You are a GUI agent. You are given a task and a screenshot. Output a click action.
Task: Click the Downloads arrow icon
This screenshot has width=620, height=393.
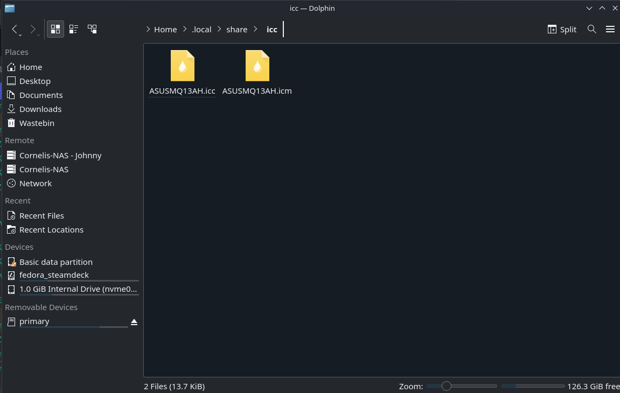11,109
